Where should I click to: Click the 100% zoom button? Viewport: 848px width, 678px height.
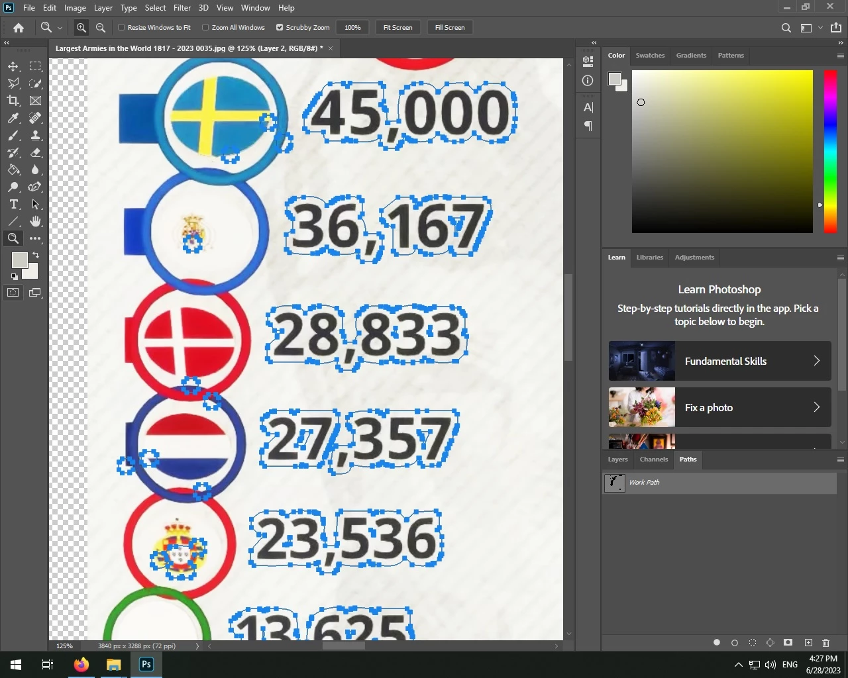(353, 28)
